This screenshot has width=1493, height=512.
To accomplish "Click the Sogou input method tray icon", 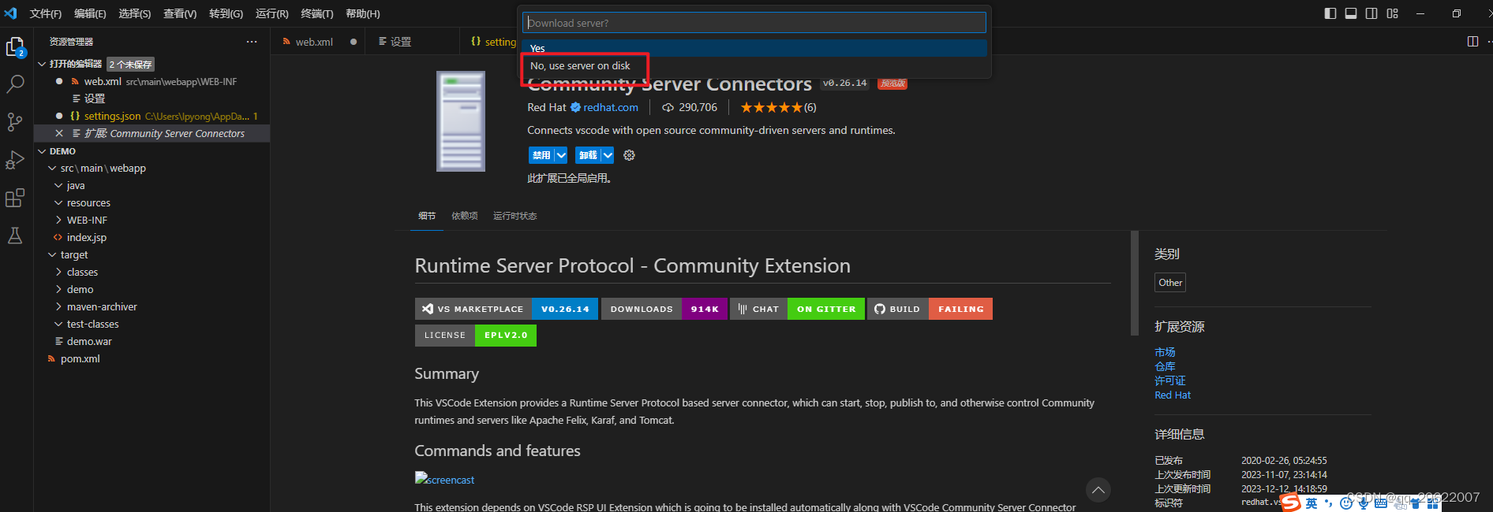I will [1290, 503].
